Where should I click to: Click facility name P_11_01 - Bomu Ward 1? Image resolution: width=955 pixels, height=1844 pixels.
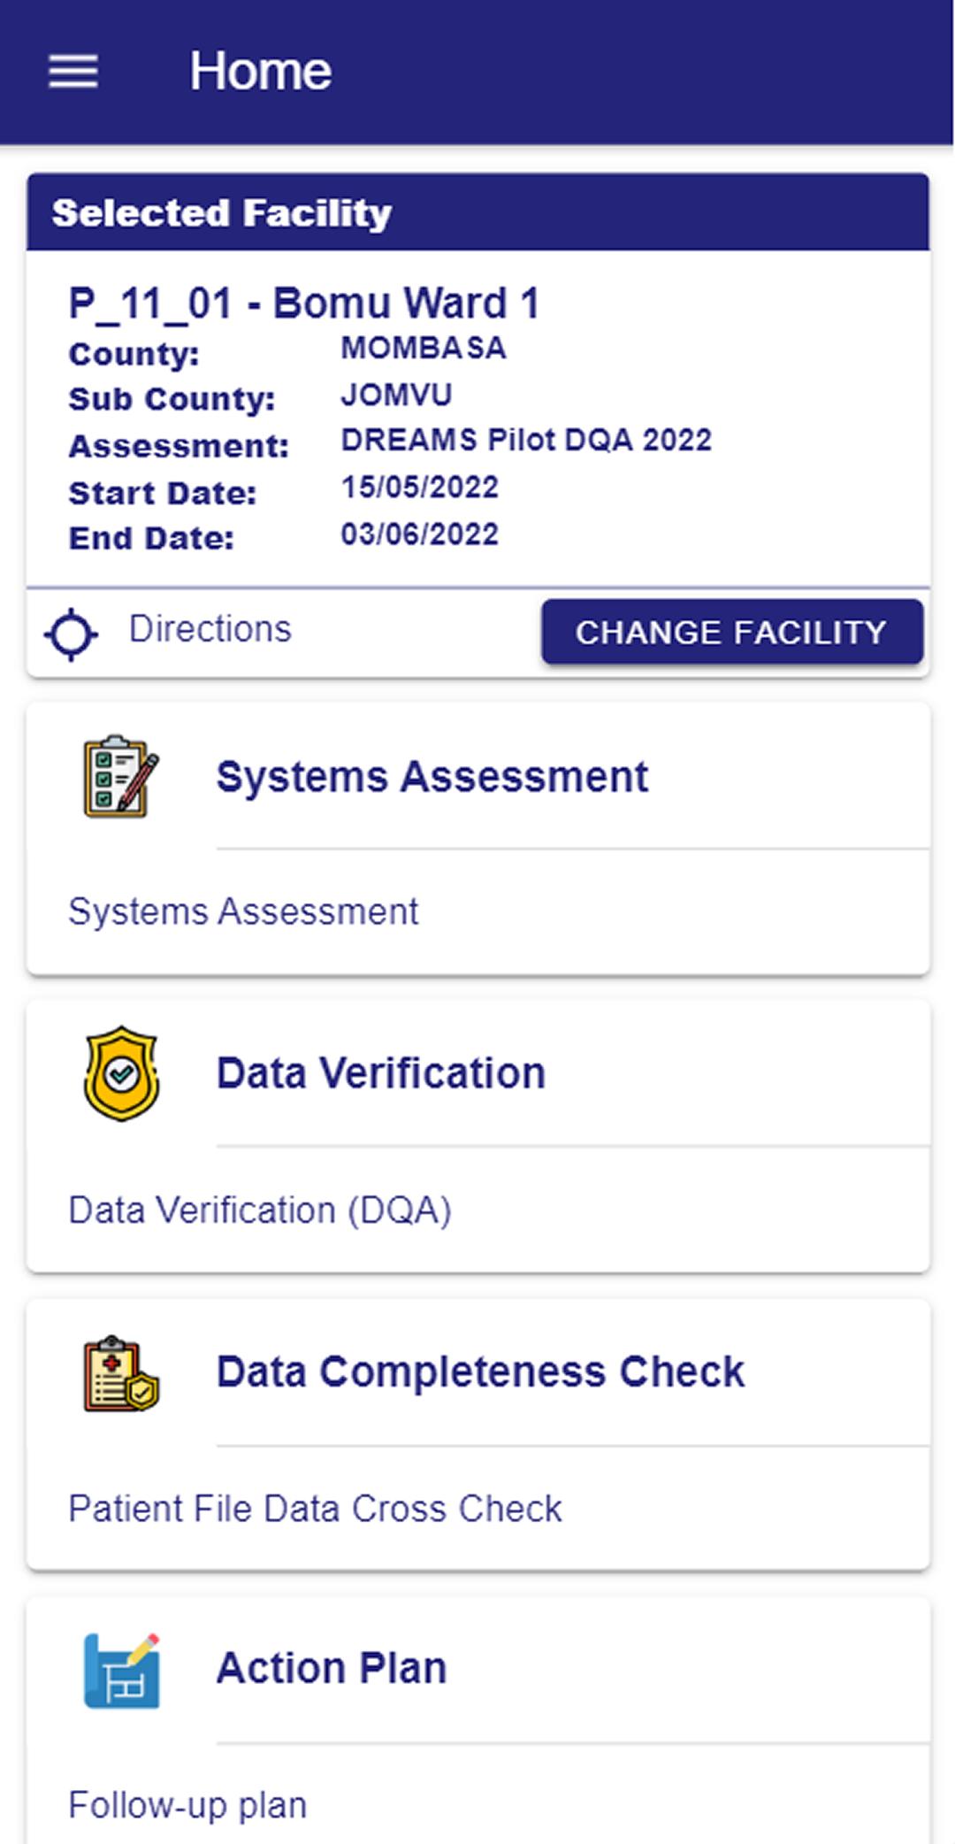pos(304,303)
